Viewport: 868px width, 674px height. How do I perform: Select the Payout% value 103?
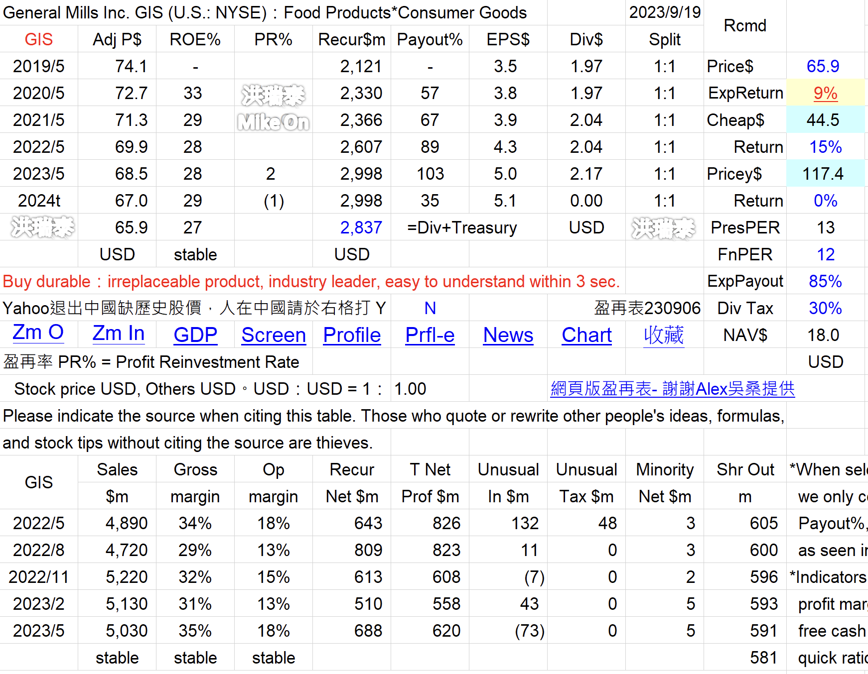point(430,174)
